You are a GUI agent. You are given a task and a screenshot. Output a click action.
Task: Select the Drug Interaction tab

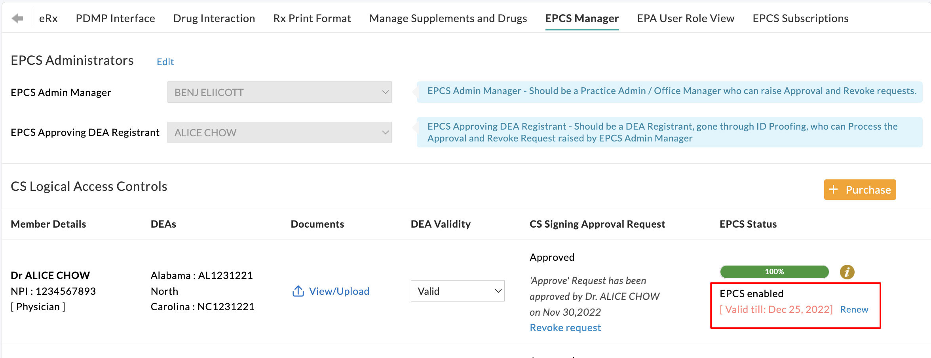coord(214,18)
